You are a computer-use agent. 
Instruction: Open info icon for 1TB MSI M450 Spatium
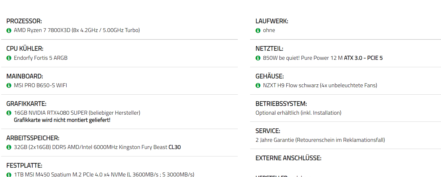tap(9, 174)
